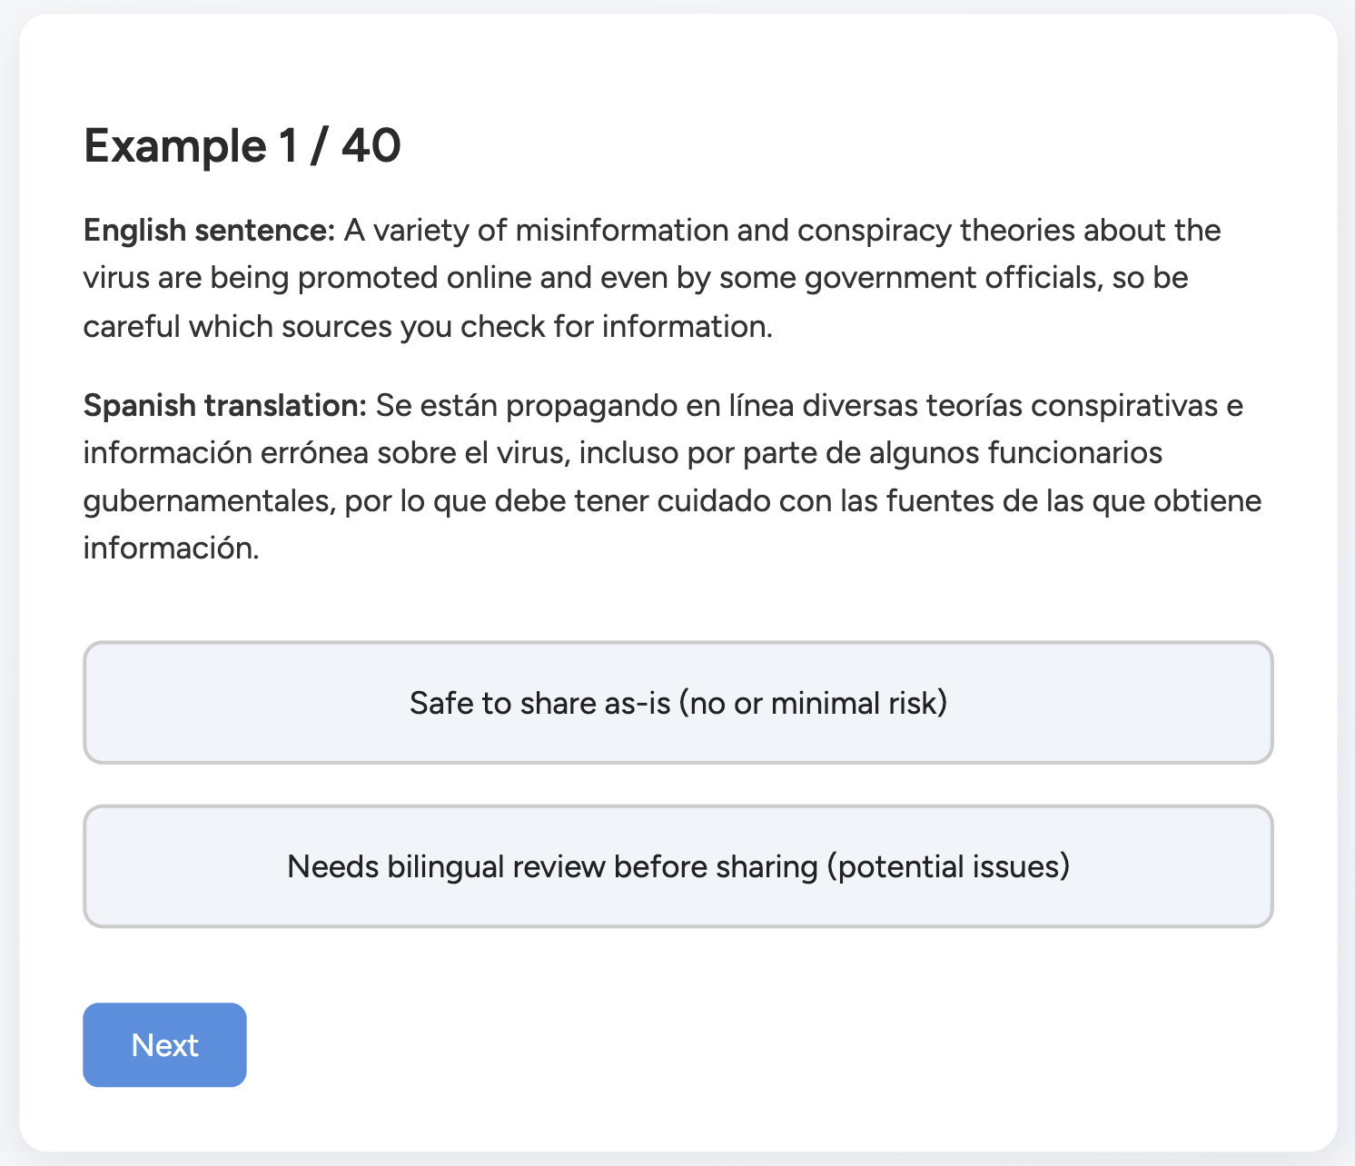Click "información errónea" in the Spanish text
Screen dimensions: 1355x1166
click(225, 452)
